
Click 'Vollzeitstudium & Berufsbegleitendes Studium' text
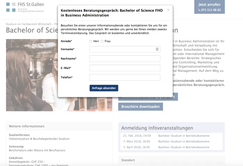click(39, 139)
